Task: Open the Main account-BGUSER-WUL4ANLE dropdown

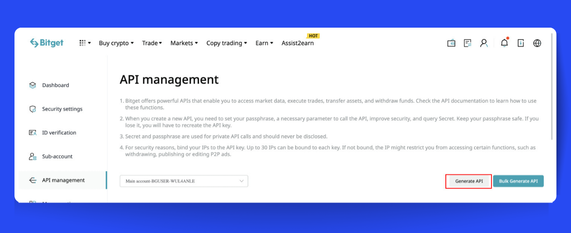Action: (184, 181)
